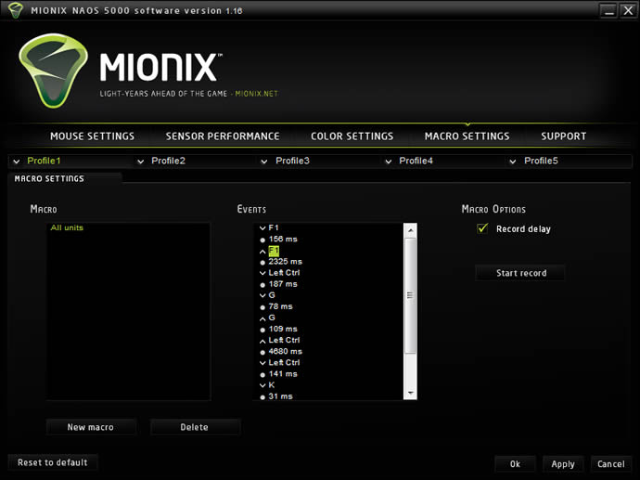Expand the chevron beside Profile2
Screen dimensions: 640x480
[x=140, y=162]
